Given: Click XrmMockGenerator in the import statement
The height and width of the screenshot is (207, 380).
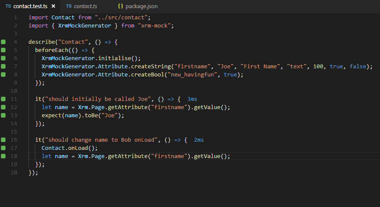Looking at the screenshot, I should (x=85, y=26).
